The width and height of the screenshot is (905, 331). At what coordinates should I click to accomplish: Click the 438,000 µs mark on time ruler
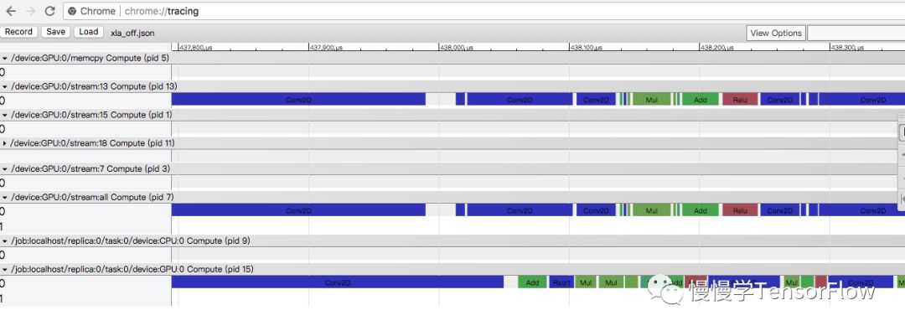coord(456,48)
